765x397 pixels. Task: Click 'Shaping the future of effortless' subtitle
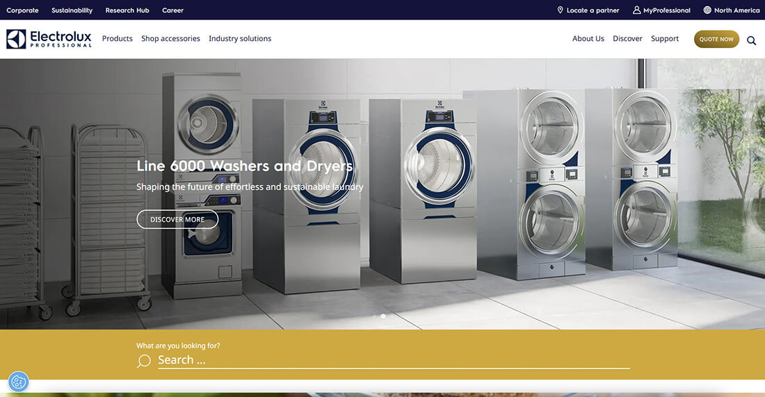coord(250,187)
